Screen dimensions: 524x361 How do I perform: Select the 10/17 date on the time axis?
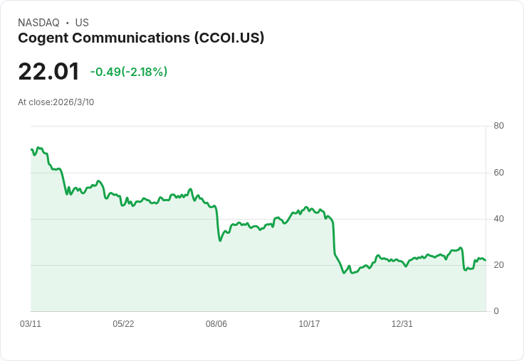click(309, 324)
